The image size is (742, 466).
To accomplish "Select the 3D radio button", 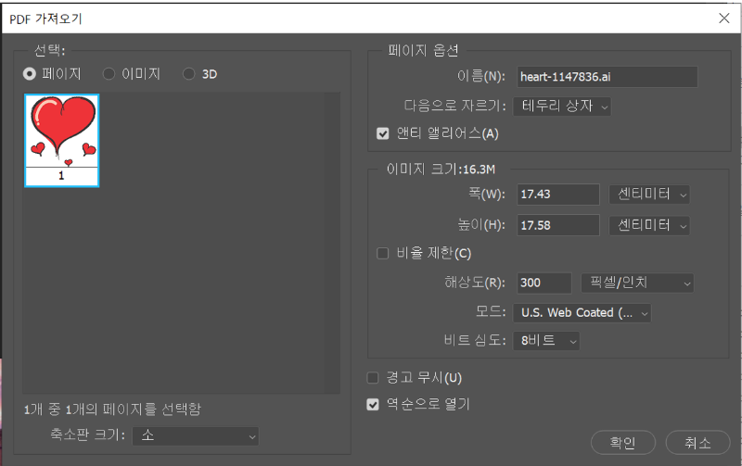I will click(189, 74).
